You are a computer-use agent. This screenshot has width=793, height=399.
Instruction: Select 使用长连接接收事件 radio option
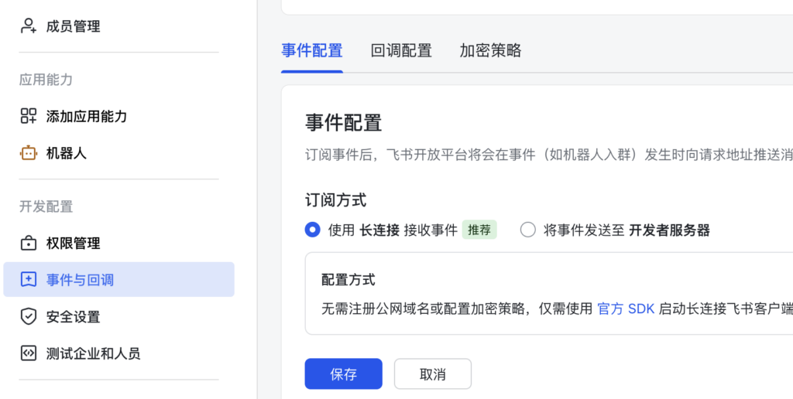[x=313, y=230]
